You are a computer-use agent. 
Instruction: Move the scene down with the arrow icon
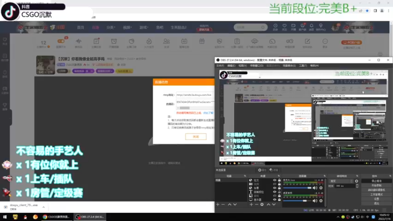pos(235,204)
